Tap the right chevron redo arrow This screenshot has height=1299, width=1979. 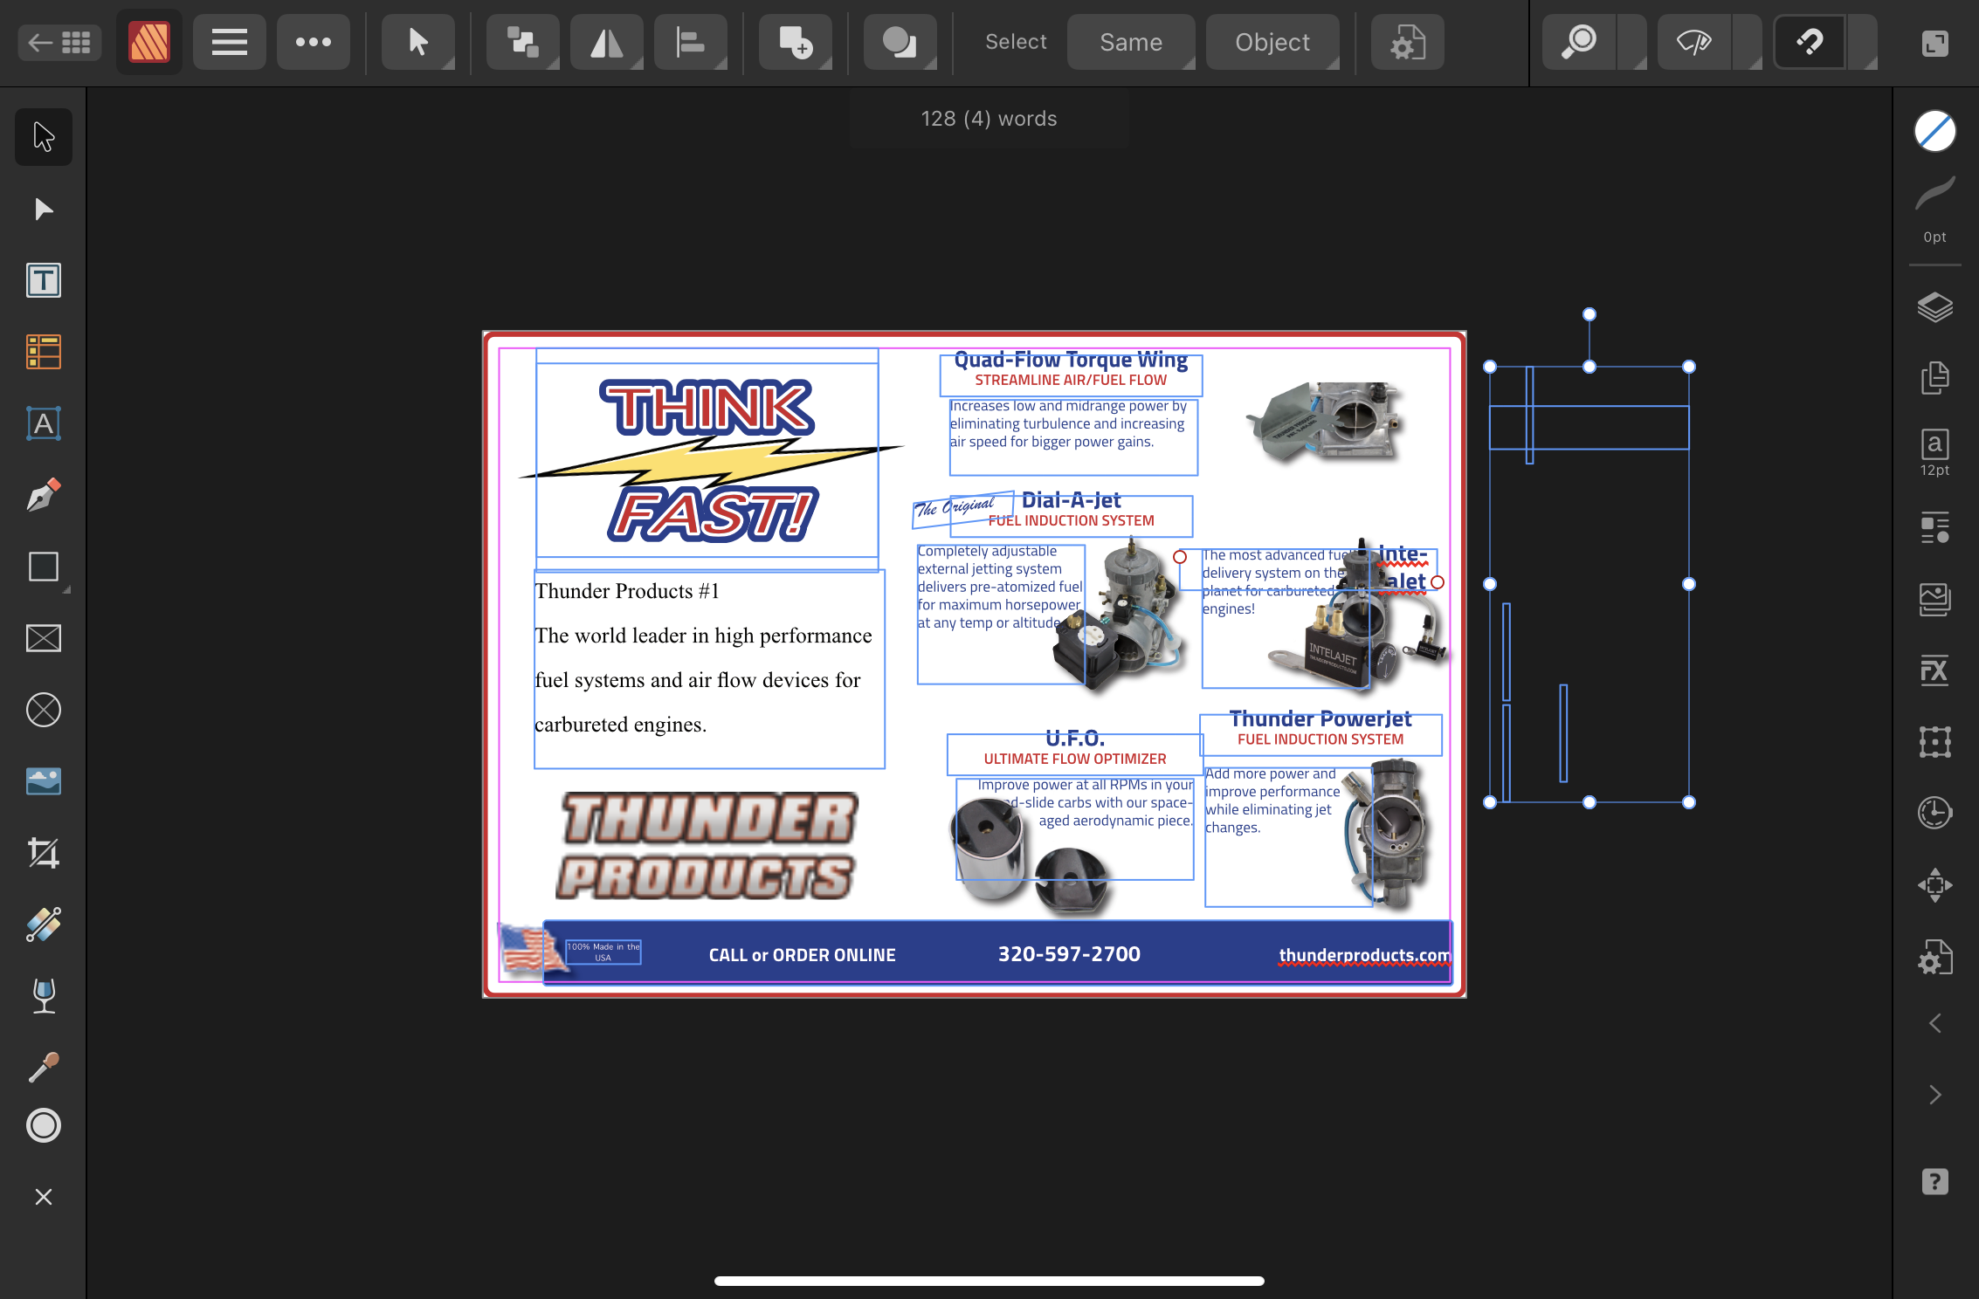[1935, 1095]
